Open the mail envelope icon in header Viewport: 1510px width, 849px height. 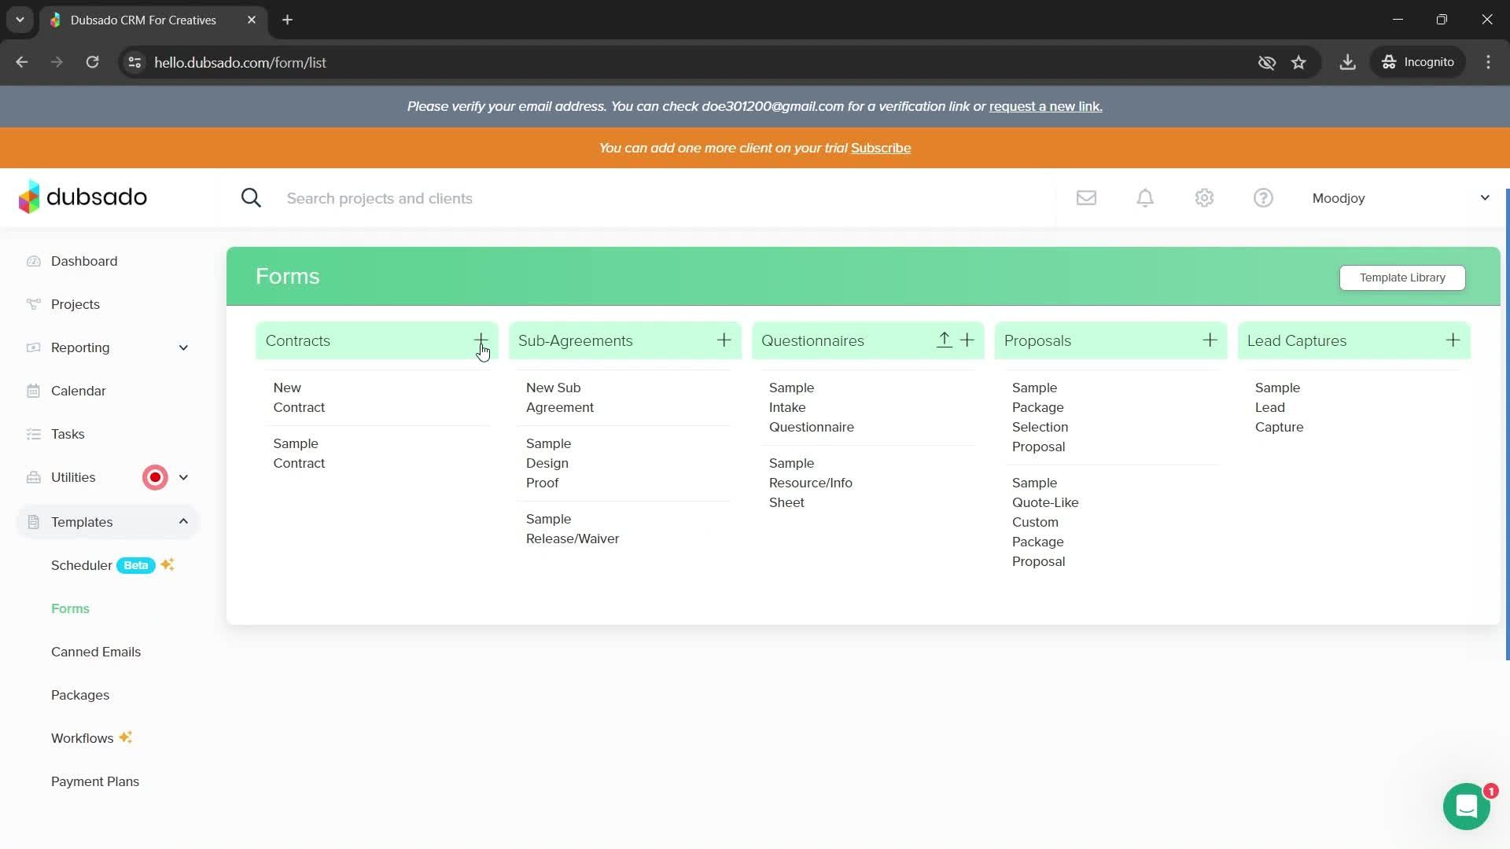coord(1086,198)
